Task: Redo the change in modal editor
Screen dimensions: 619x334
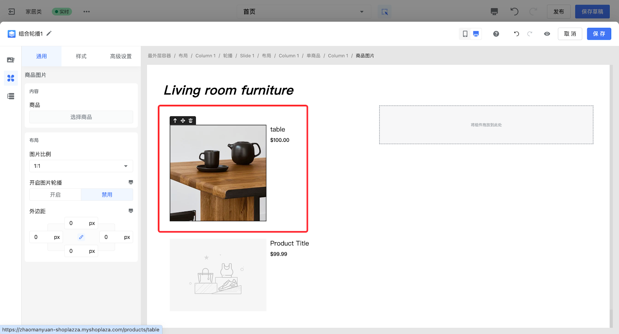Action: coord(530,34)
